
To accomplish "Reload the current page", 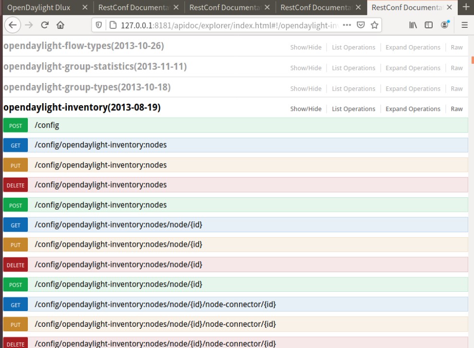I will tap(45, 25).
